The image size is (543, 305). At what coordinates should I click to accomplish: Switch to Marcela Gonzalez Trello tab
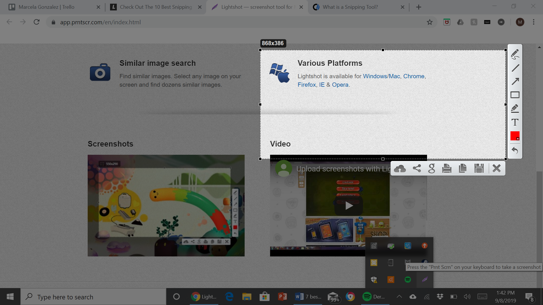coord(47,7)
